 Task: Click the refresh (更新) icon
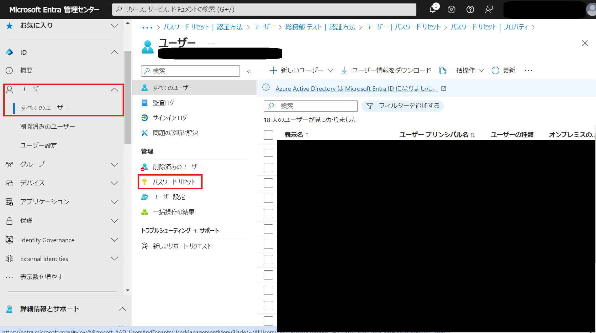(x=495, y=70)
